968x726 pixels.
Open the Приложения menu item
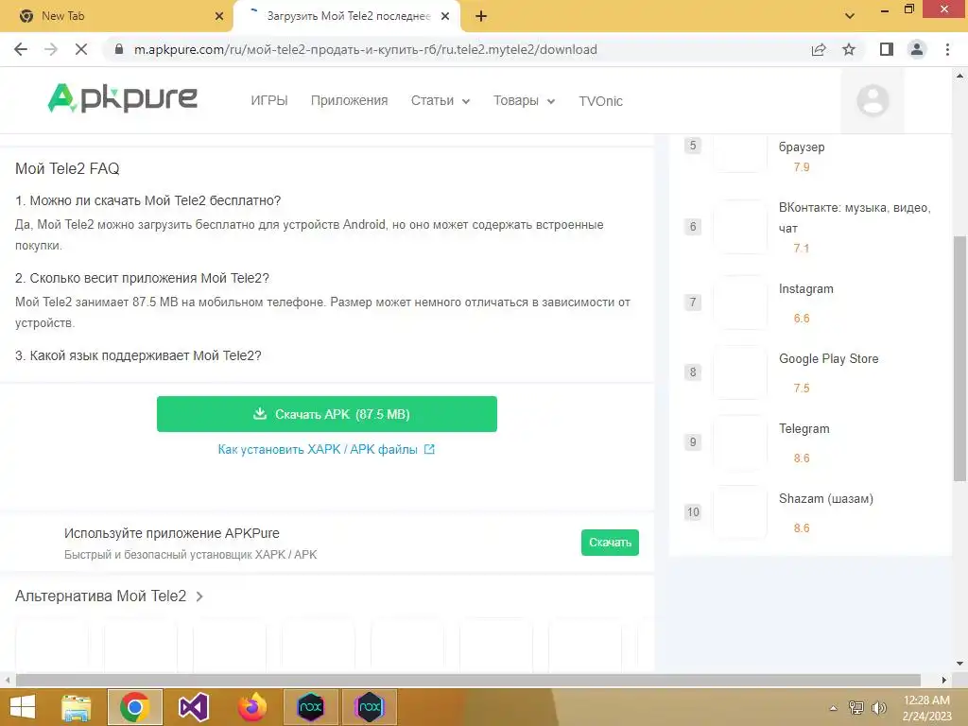point(350,100)
